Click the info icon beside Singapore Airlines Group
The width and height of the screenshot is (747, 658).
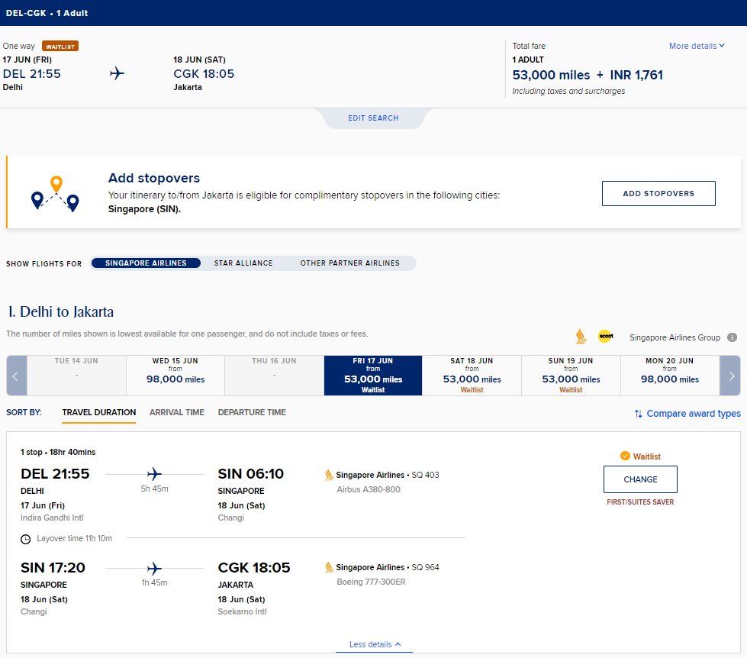coord(732,337)
